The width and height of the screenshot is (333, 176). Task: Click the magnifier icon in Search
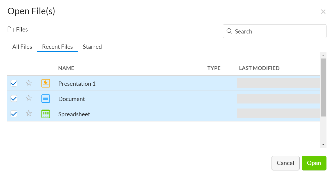(229, 31)
